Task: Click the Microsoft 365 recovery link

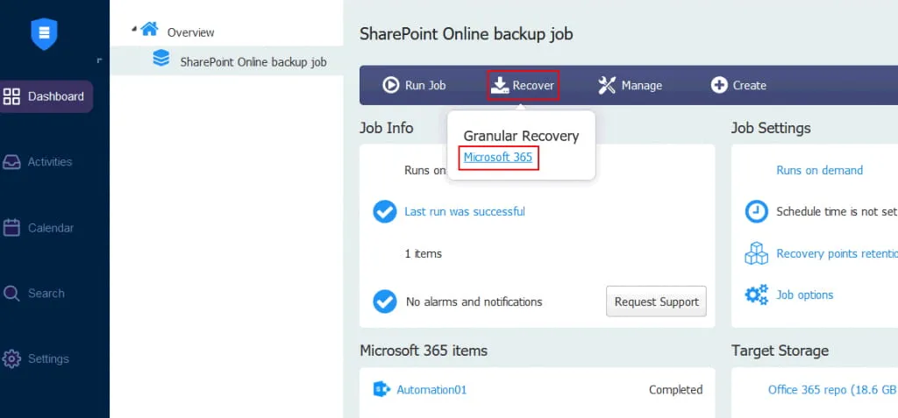Action: [x=497, y=158]
